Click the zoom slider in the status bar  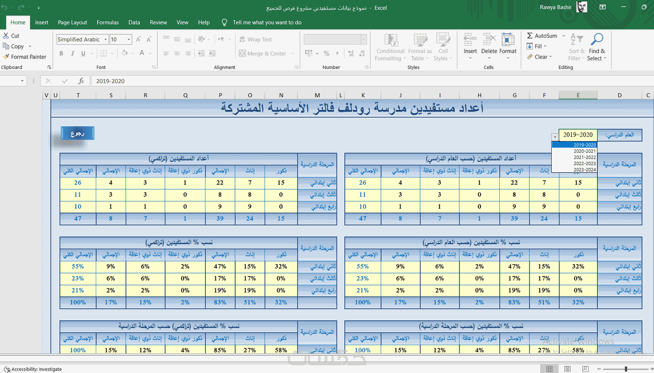coord(626,369)
